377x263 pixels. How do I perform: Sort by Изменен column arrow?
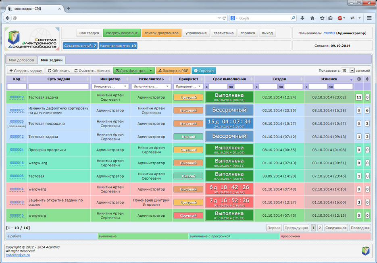(x=351, y=80)
